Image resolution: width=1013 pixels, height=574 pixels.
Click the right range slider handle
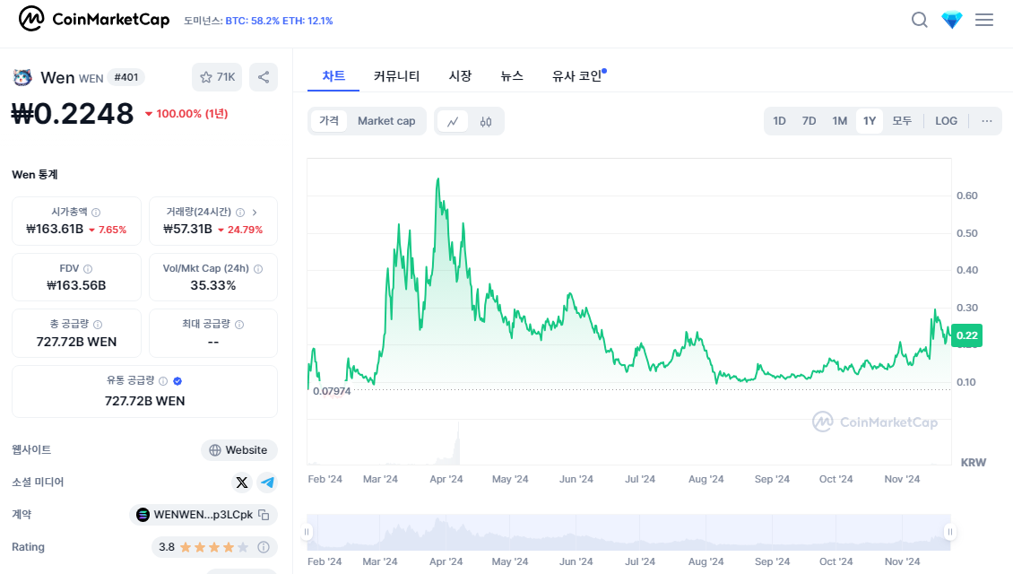pyautogui.click(x=949, y=532)
